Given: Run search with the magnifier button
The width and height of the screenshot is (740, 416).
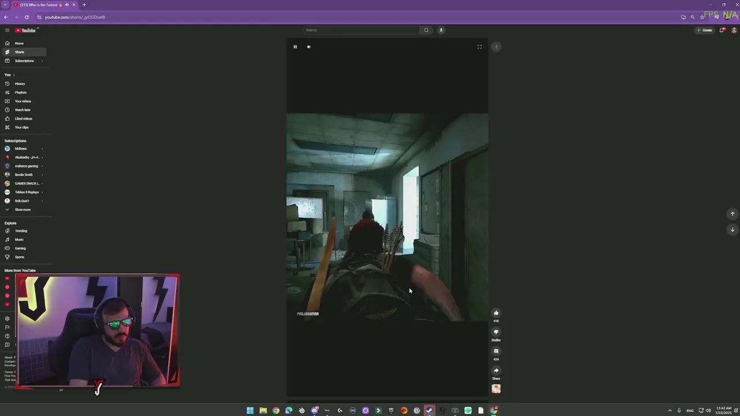Looking at the screenshot, I should pyautogui.click(x=426, y=30).
